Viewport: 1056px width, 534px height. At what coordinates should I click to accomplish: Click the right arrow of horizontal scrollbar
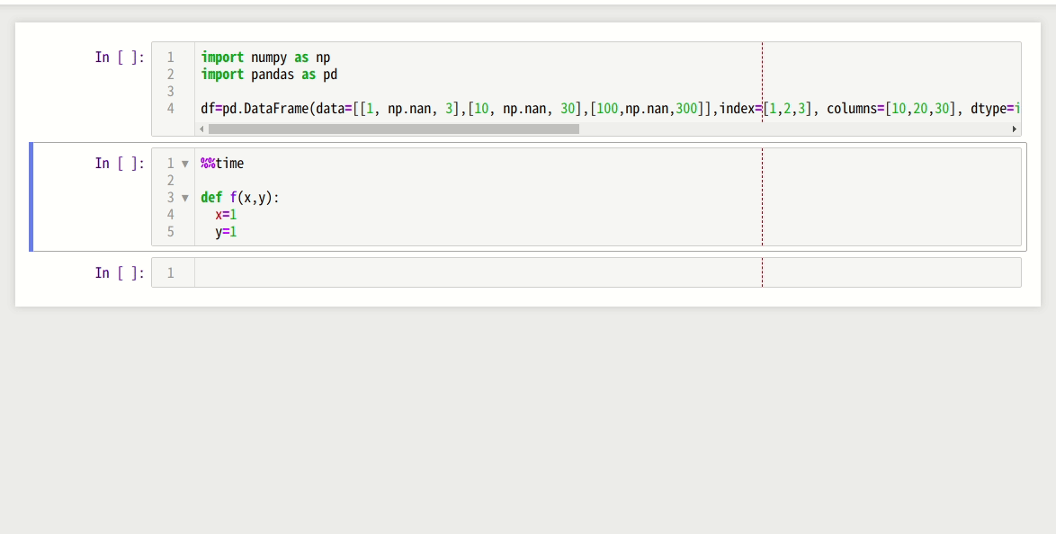[x=1015, y=129]
